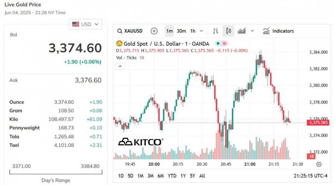Select the YTD date range
Screen dimensions: 334x185
click(172, 176)
